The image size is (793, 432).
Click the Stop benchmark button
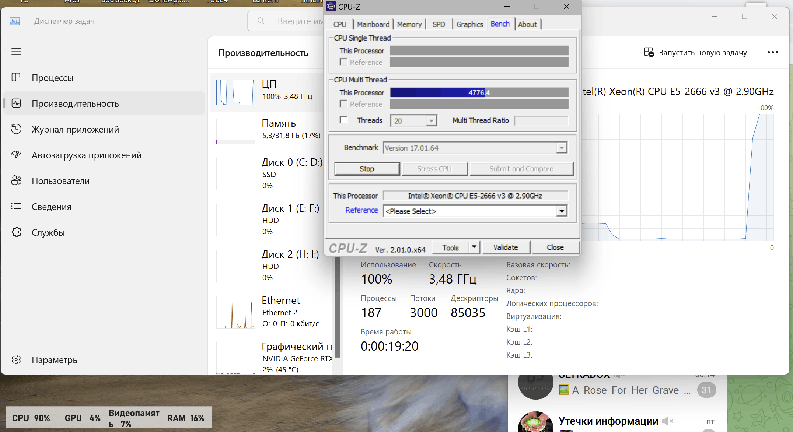click(x=366, y=168)
